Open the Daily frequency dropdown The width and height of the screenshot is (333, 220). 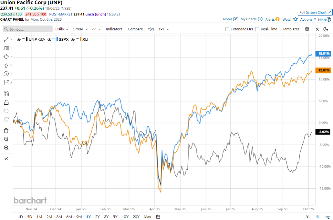coord(62,29)
